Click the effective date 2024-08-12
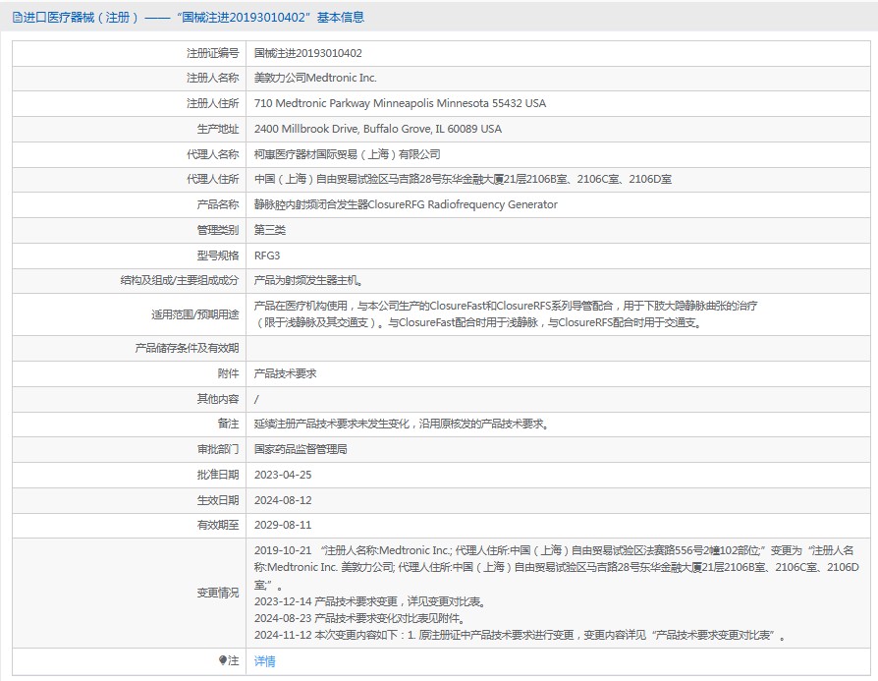 [x=282, y=500]
